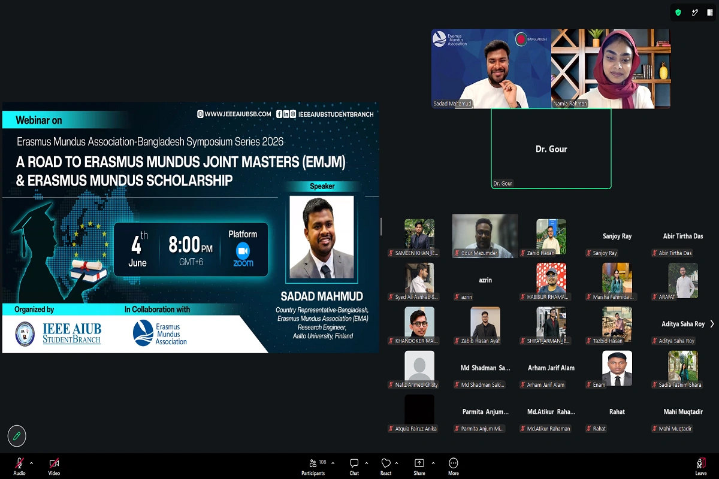Open the More options menu
The width and height of the screenshot is (719, 479).
(x=454, y=466)
